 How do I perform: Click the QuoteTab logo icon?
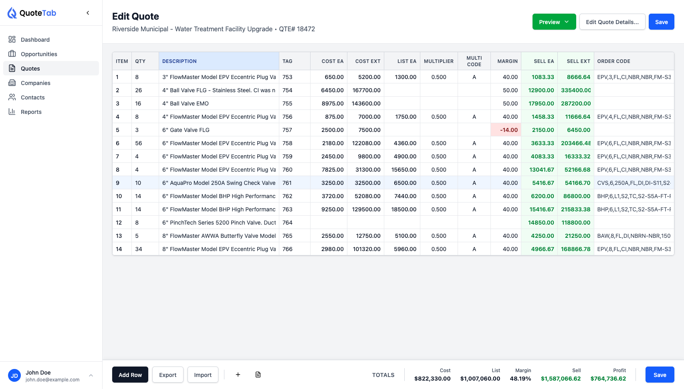(x=12, y=13)
